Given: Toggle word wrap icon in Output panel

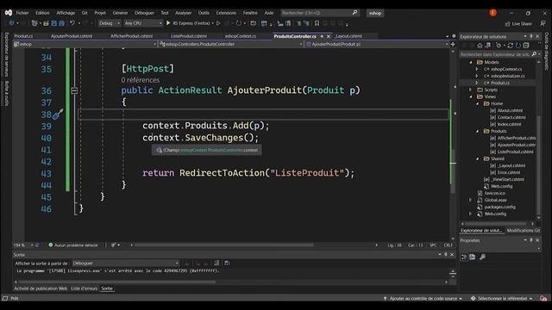Looking at the screenshot, I should (x=227, y=263).
